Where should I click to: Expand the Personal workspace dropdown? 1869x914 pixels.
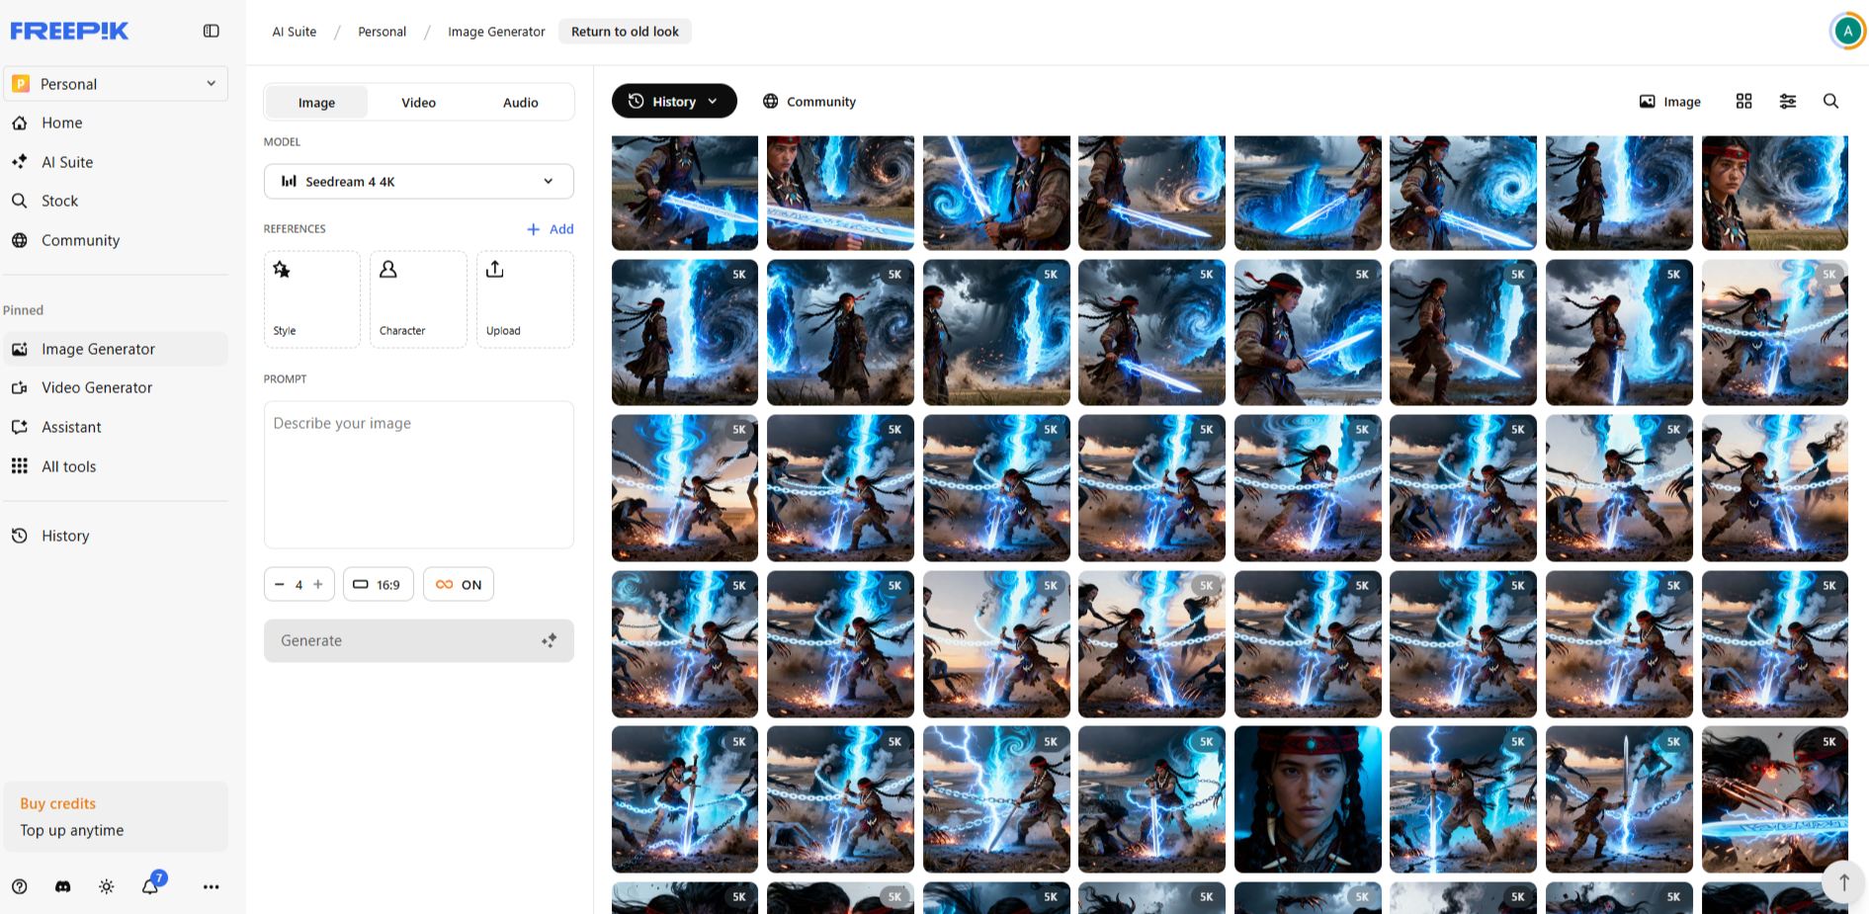pyautogui.click(x=116, y=83)
